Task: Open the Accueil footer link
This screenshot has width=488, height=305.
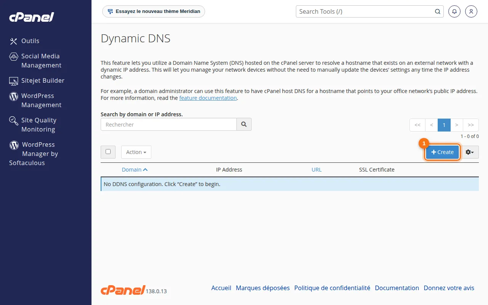Action: coord(221,288)
